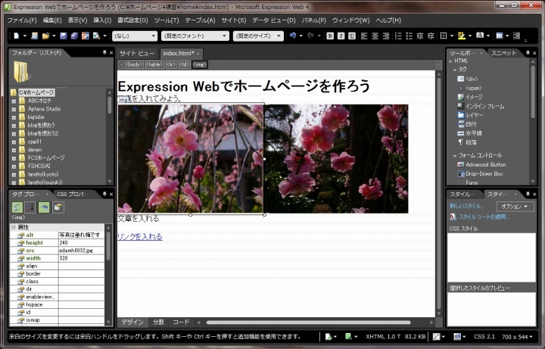This screenshot has width=545, height=349.
Task: Choose the Advanced Button form control
Action: tap(485, 164)
